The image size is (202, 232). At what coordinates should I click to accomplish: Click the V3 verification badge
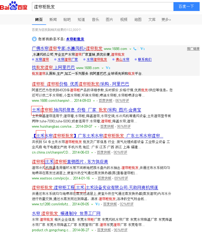(x=108, y=68)
